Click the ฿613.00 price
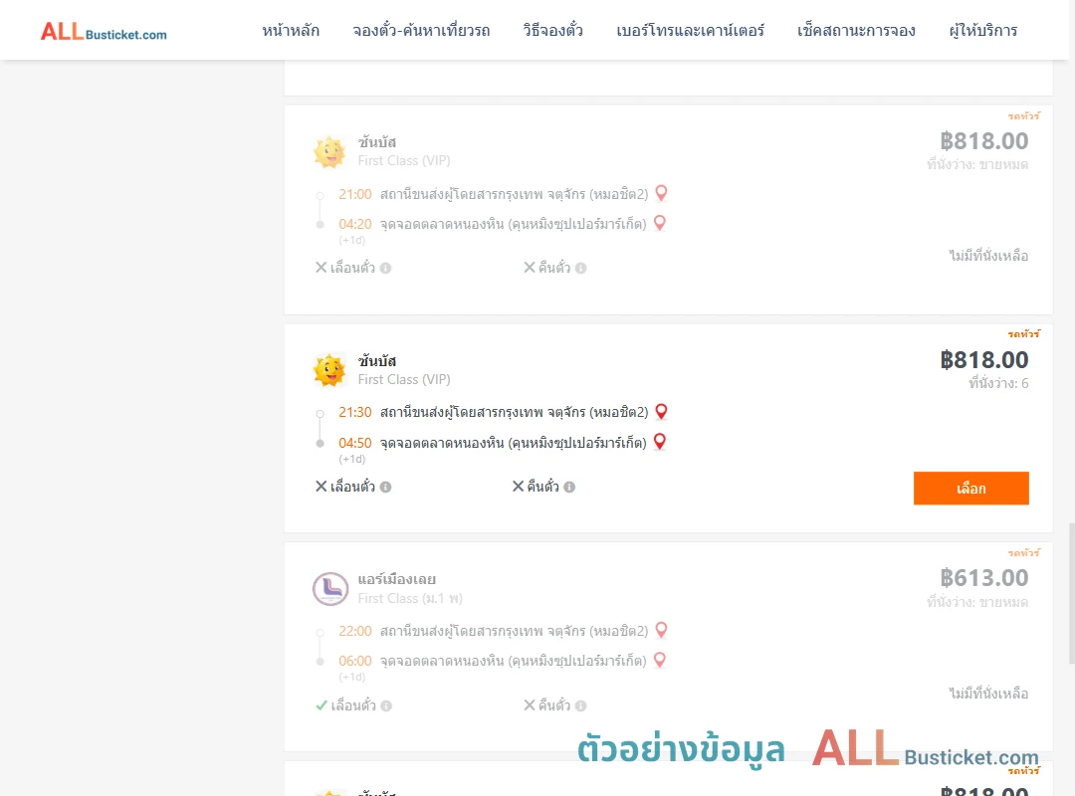 (983, 578)
